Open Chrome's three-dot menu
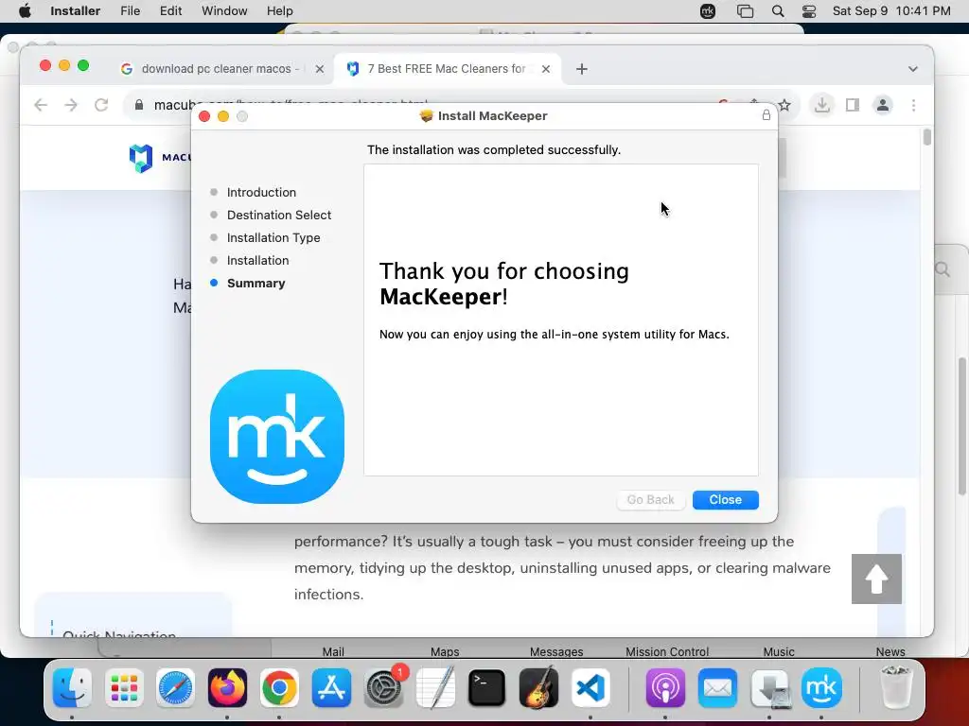 click(913, 105)
